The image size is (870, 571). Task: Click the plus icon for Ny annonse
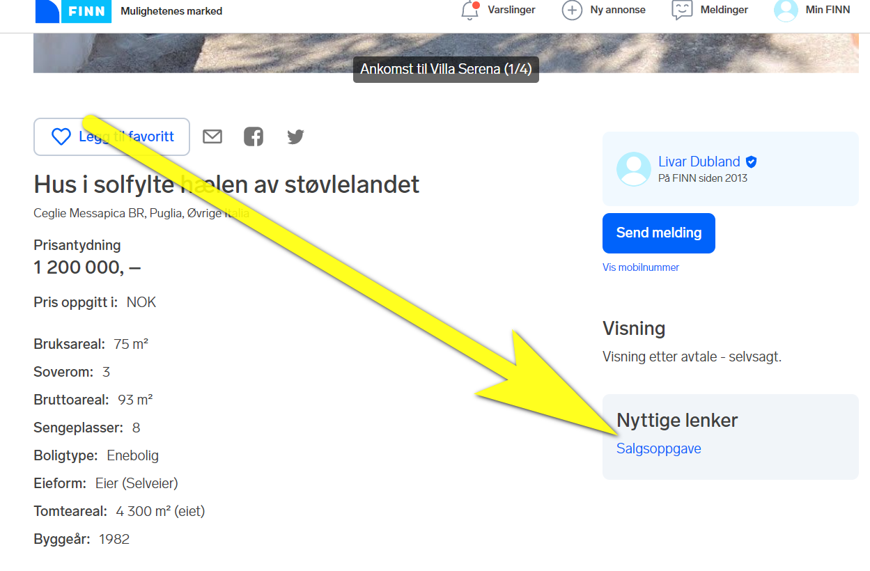point(571,10)
